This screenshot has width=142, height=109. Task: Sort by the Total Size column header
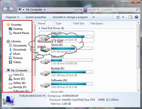80,23
